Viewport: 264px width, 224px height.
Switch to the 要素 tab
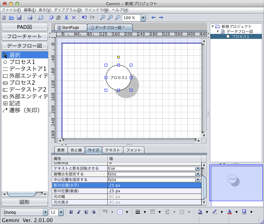tap(61, 150)
